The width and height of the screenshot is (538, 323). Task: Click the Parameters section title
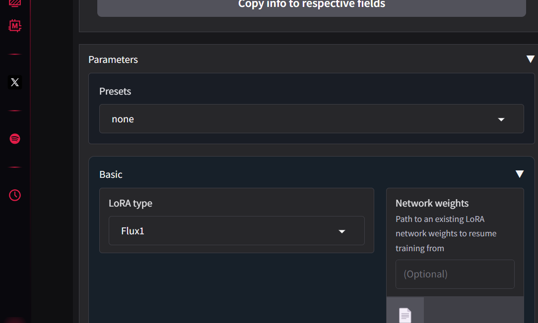[113, 59]
